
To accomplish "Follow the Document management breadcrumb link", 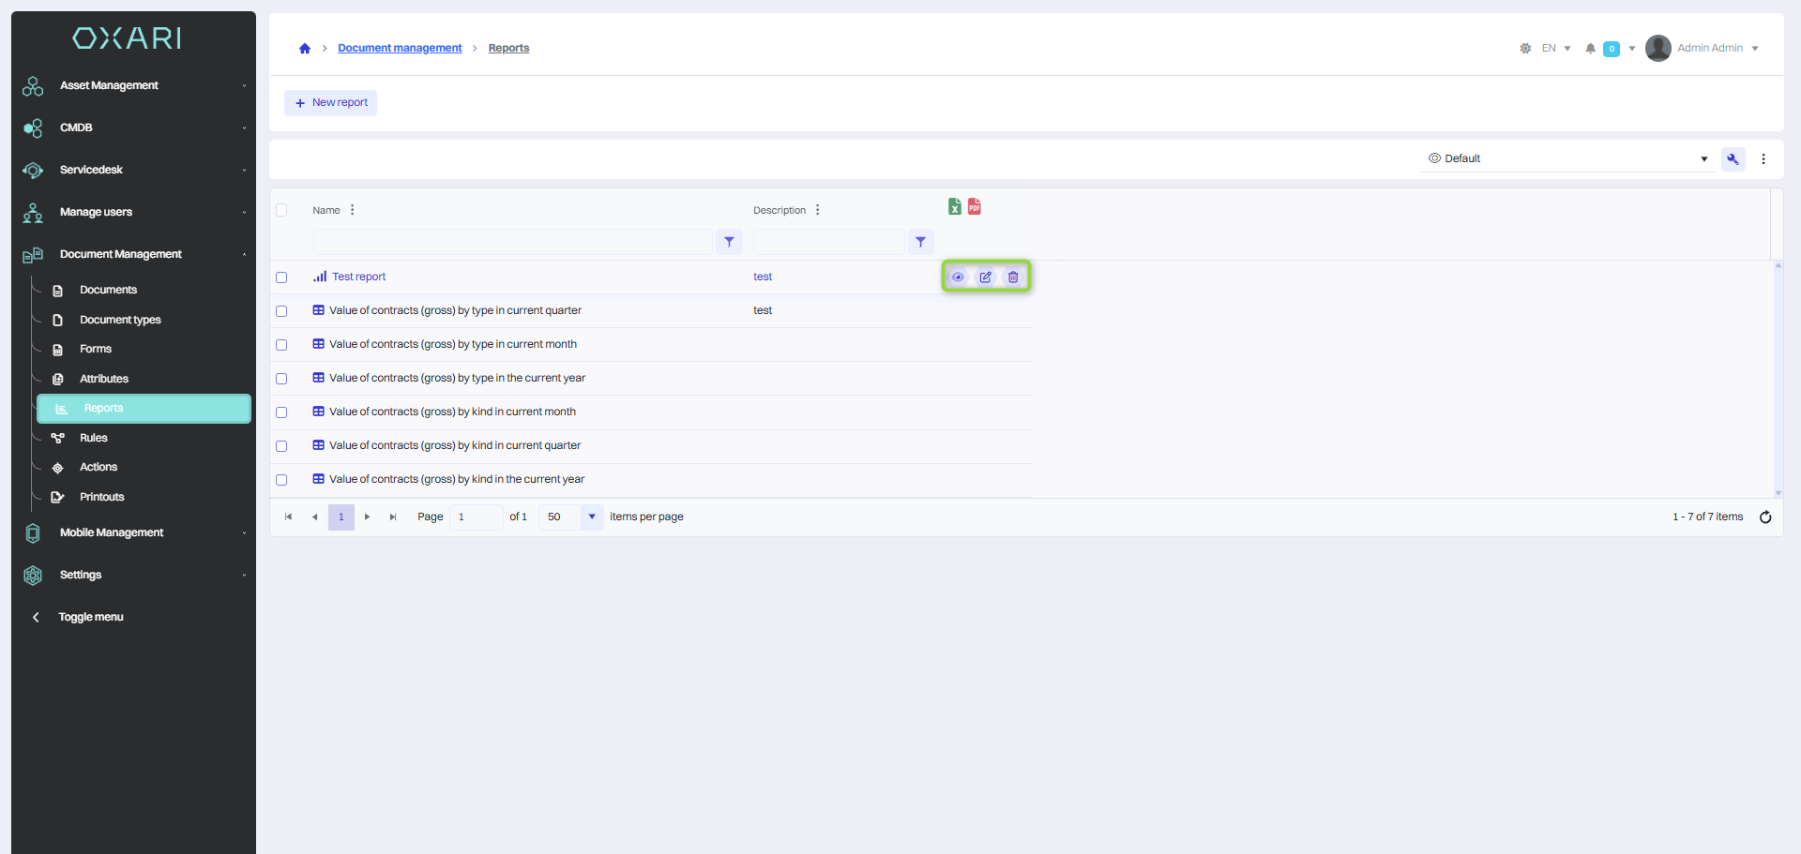I will [400, 49].
